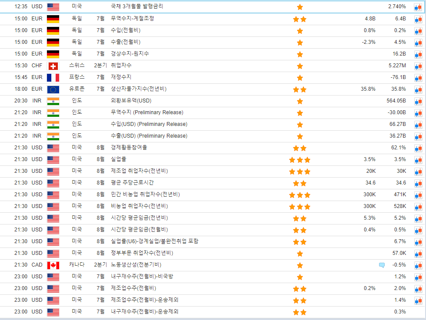Open the 경상수지-원지수 event link
Screen dimensions: 426x320
pyautogui.click(x=130, y=54)
